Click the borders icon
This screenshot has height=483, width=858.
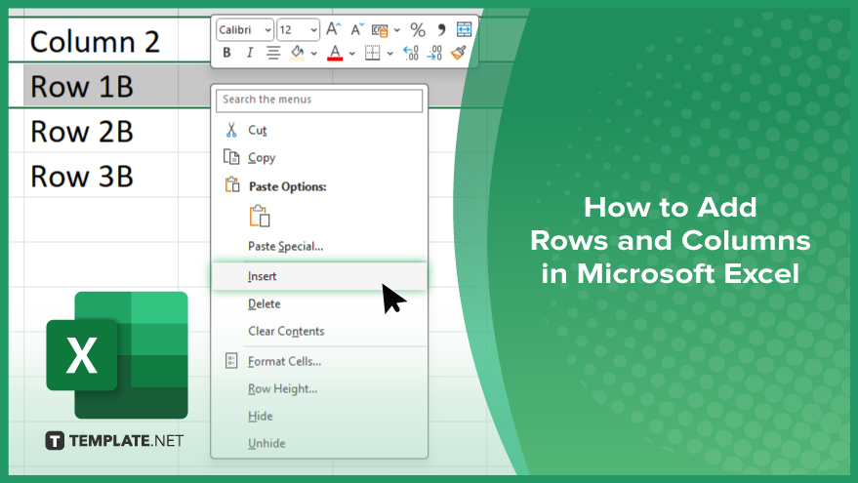(x=372, y=53)
